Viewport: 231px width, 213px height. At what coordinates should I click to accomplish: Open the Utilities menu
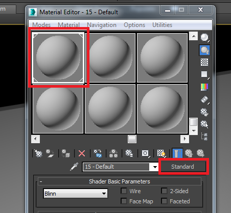162,25
